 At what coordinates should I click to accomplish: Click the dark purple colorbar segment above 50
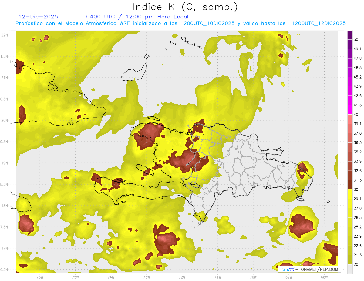click(x=350, y=35)
